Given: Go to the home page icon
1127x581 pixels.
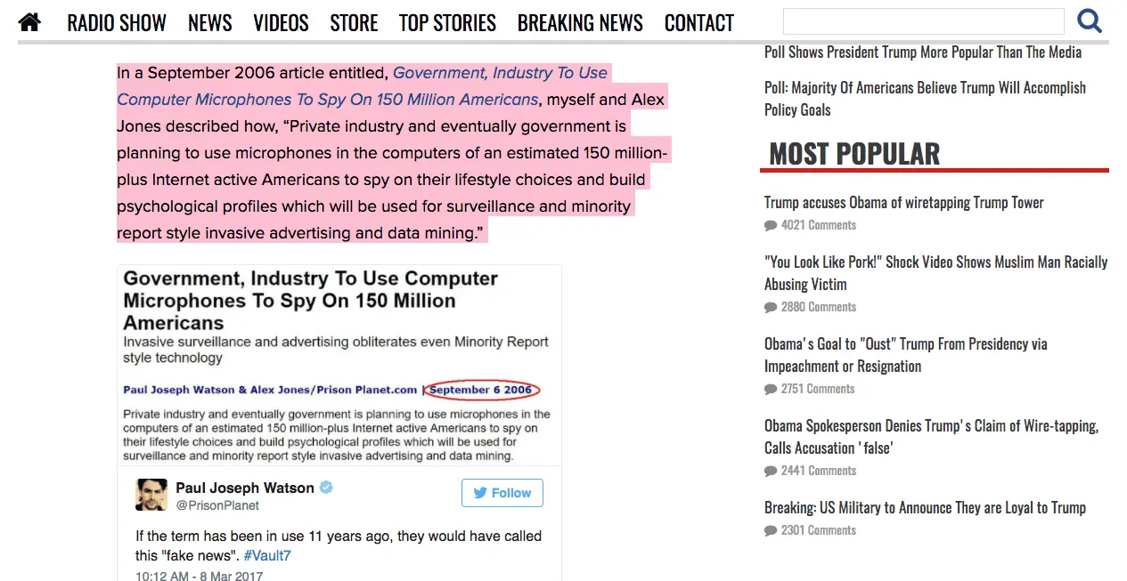Looking at the screenshot, I should click(x=29, y=21).
